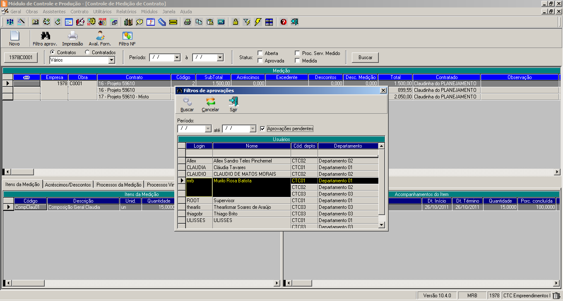Click the paperclip toolbar icon
Viewport: 563px width, 301px height.
pyautogui.click(x=162, y=22)
